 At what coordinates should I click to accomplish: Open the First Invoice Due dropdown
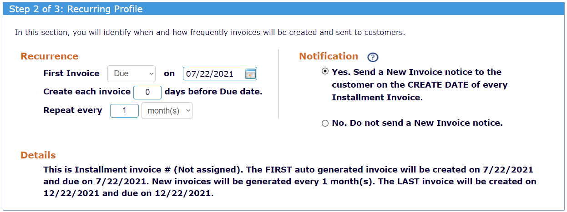point(132,74)
